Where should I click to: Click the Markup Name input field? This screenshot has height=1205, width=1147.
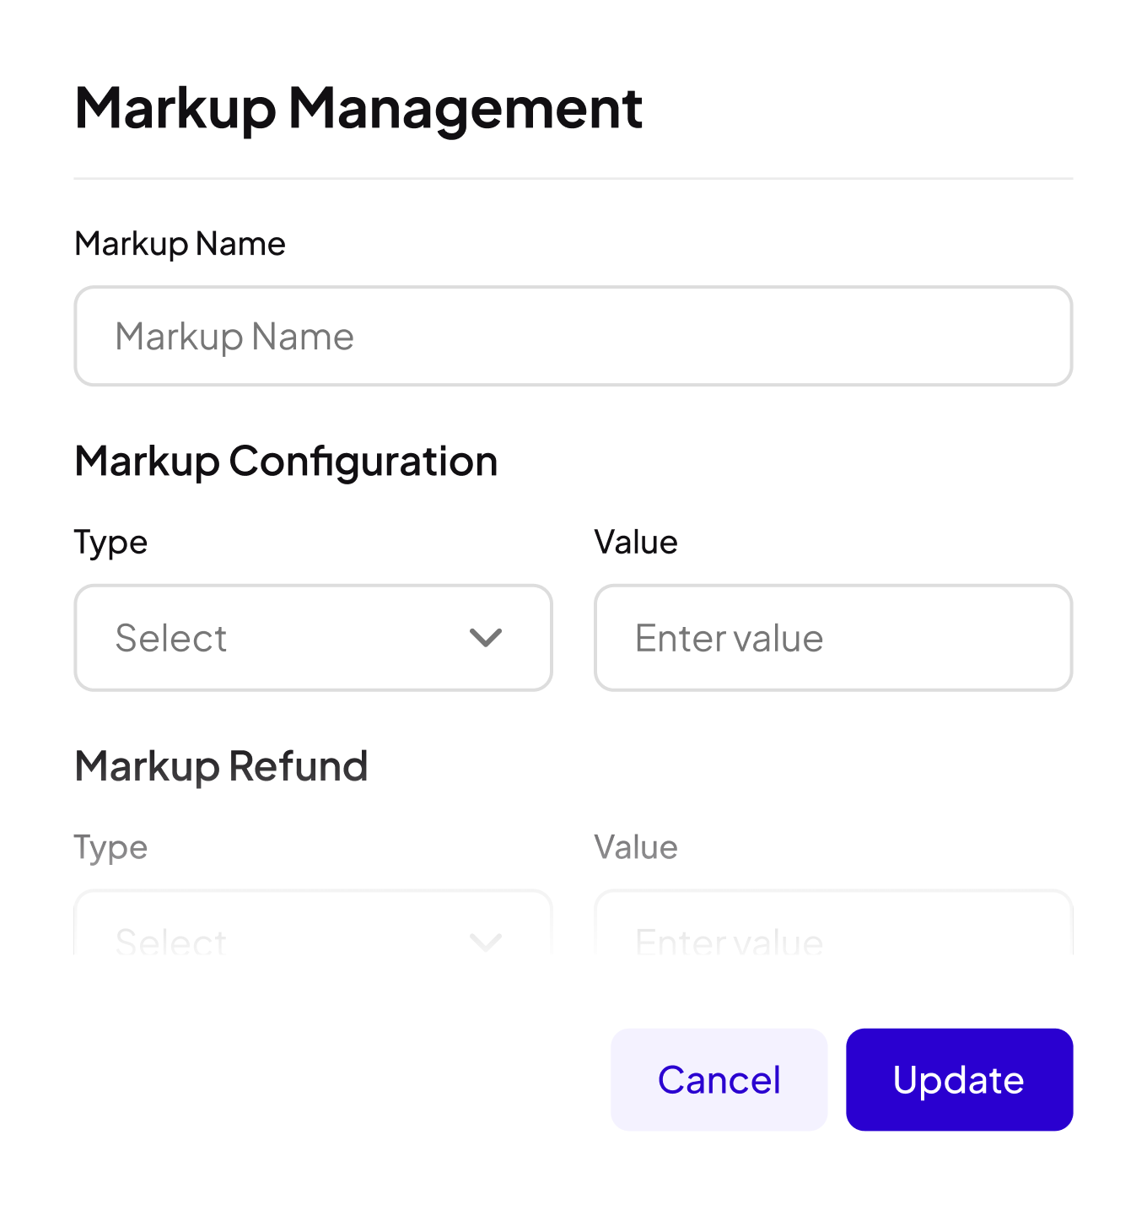pos(573,336)
